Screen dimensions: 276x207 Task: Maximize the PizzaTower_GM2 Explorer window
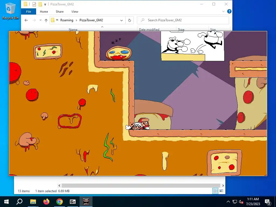[x=214, y=4]
